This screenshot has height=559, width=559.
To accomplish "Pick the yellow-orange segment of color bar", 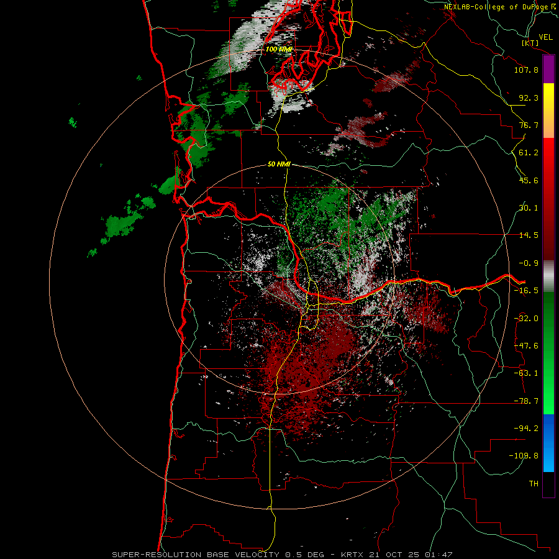I will click(548, 111).
